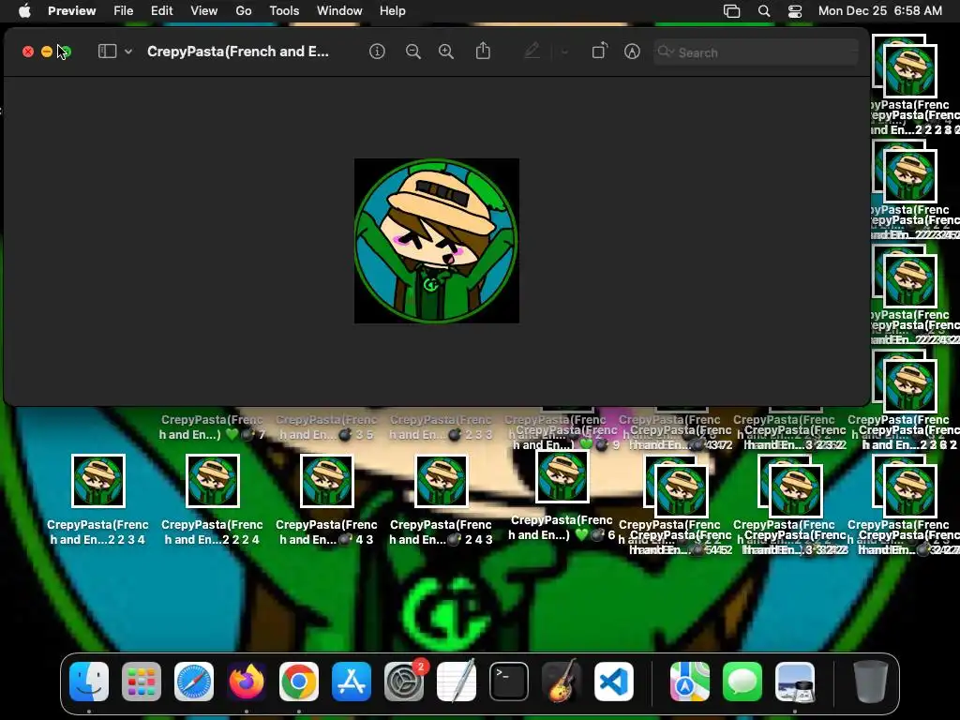Open the Trash in the Dock
Image resolution: width=960 pixels, height=720 pixels.
coord(871,682)
